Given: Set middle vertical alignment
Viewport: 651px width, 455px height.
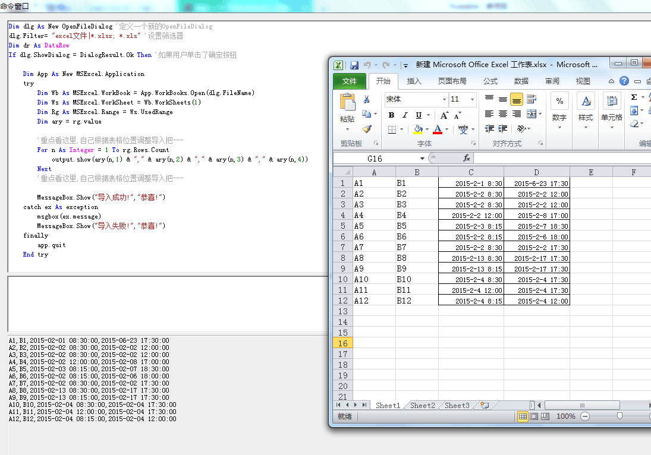Looking at the screenshot, I should (x=503, y=99).
